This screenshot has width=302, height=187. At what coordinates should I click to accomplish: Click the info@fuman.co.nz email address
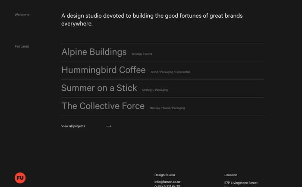167,182
